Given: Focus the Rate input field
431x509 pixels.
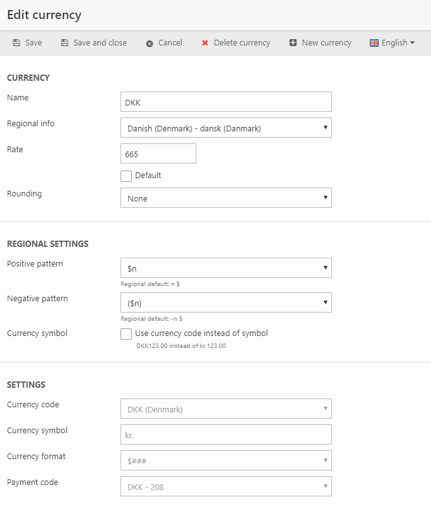Looking at the screenshot, I should pos(158,153).
